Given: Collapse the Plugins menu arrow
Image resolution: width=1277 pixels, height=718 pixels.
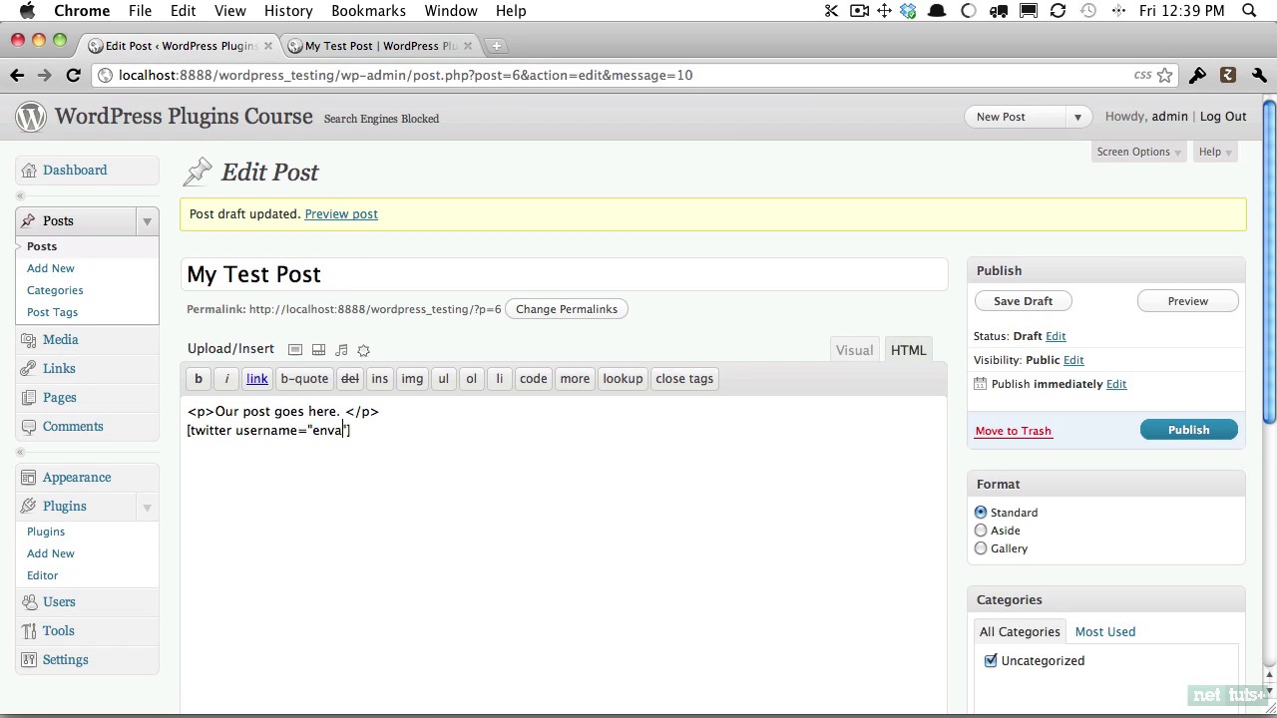Looking at the screenshot, I should [147, 507].
